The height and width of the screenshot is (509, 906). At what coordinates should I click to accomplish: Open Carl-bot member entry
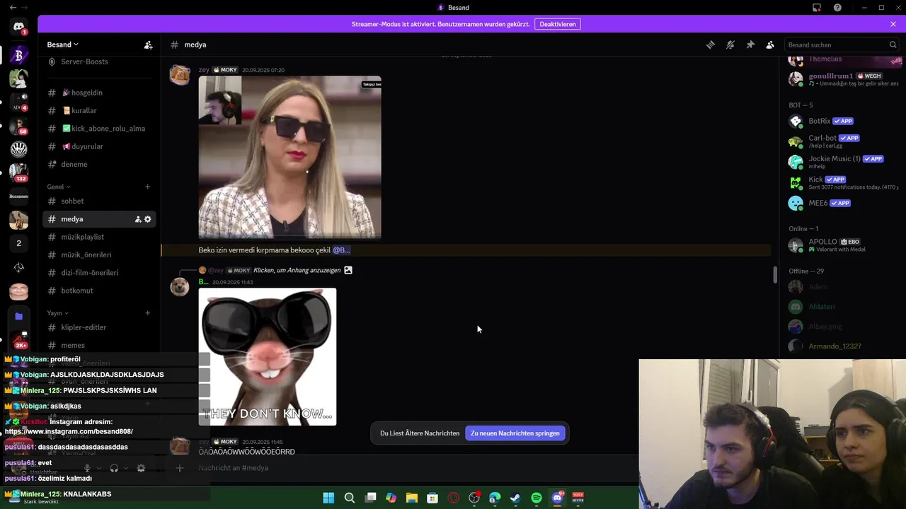(842, 141)
